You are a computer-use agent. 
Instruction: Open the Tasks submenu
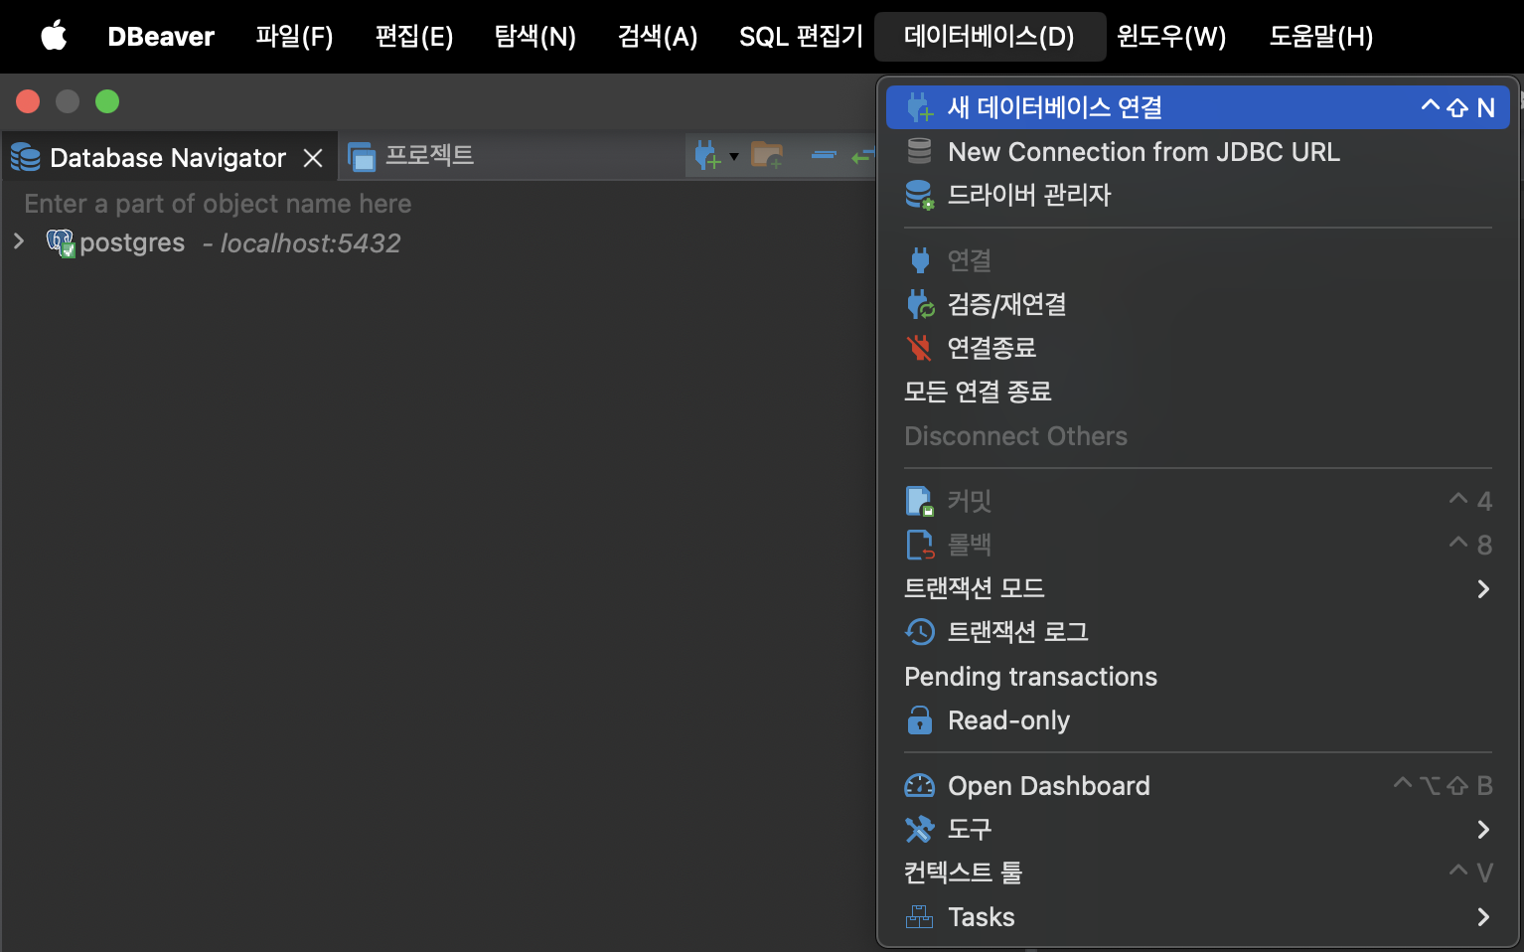point(1197,917)
